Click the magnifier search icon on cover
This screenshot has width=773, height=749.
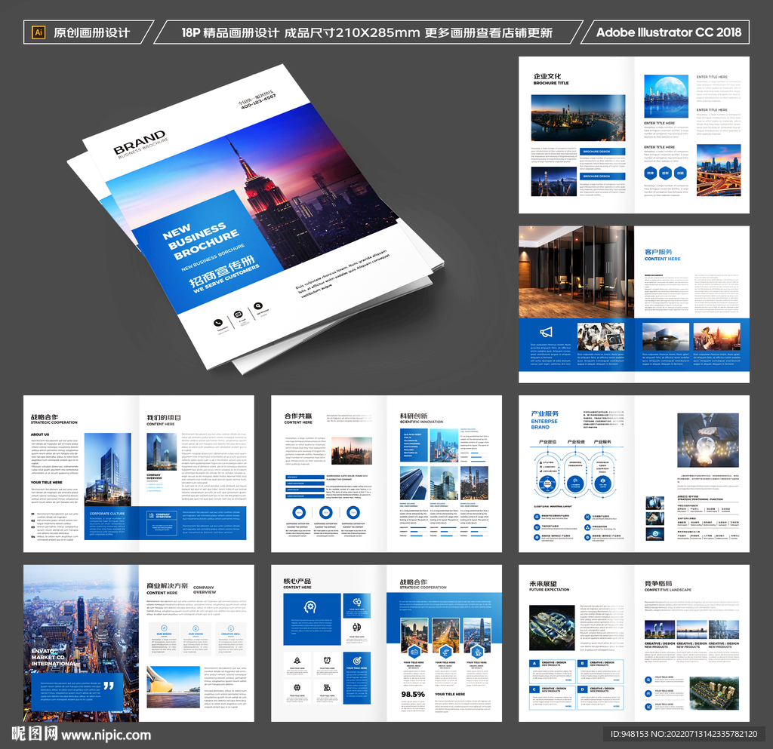[258, 305]
